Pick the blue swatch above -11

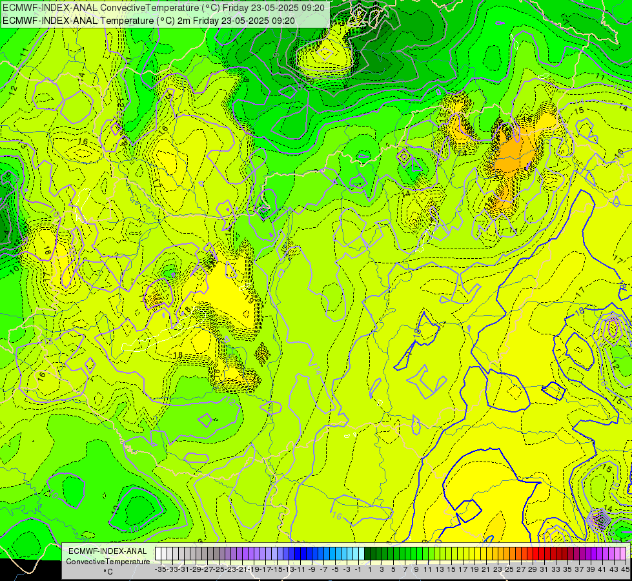point(298,554)
